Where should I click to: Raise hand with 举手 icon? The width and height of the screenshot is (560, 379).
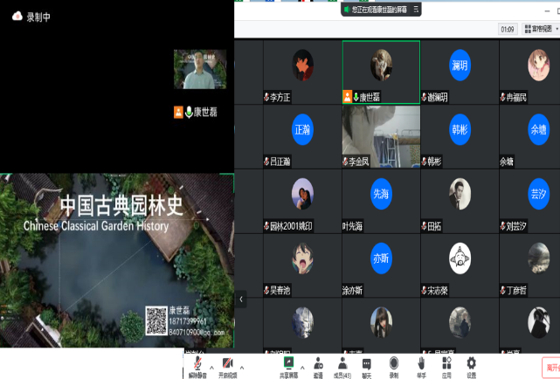coord(421,364)
